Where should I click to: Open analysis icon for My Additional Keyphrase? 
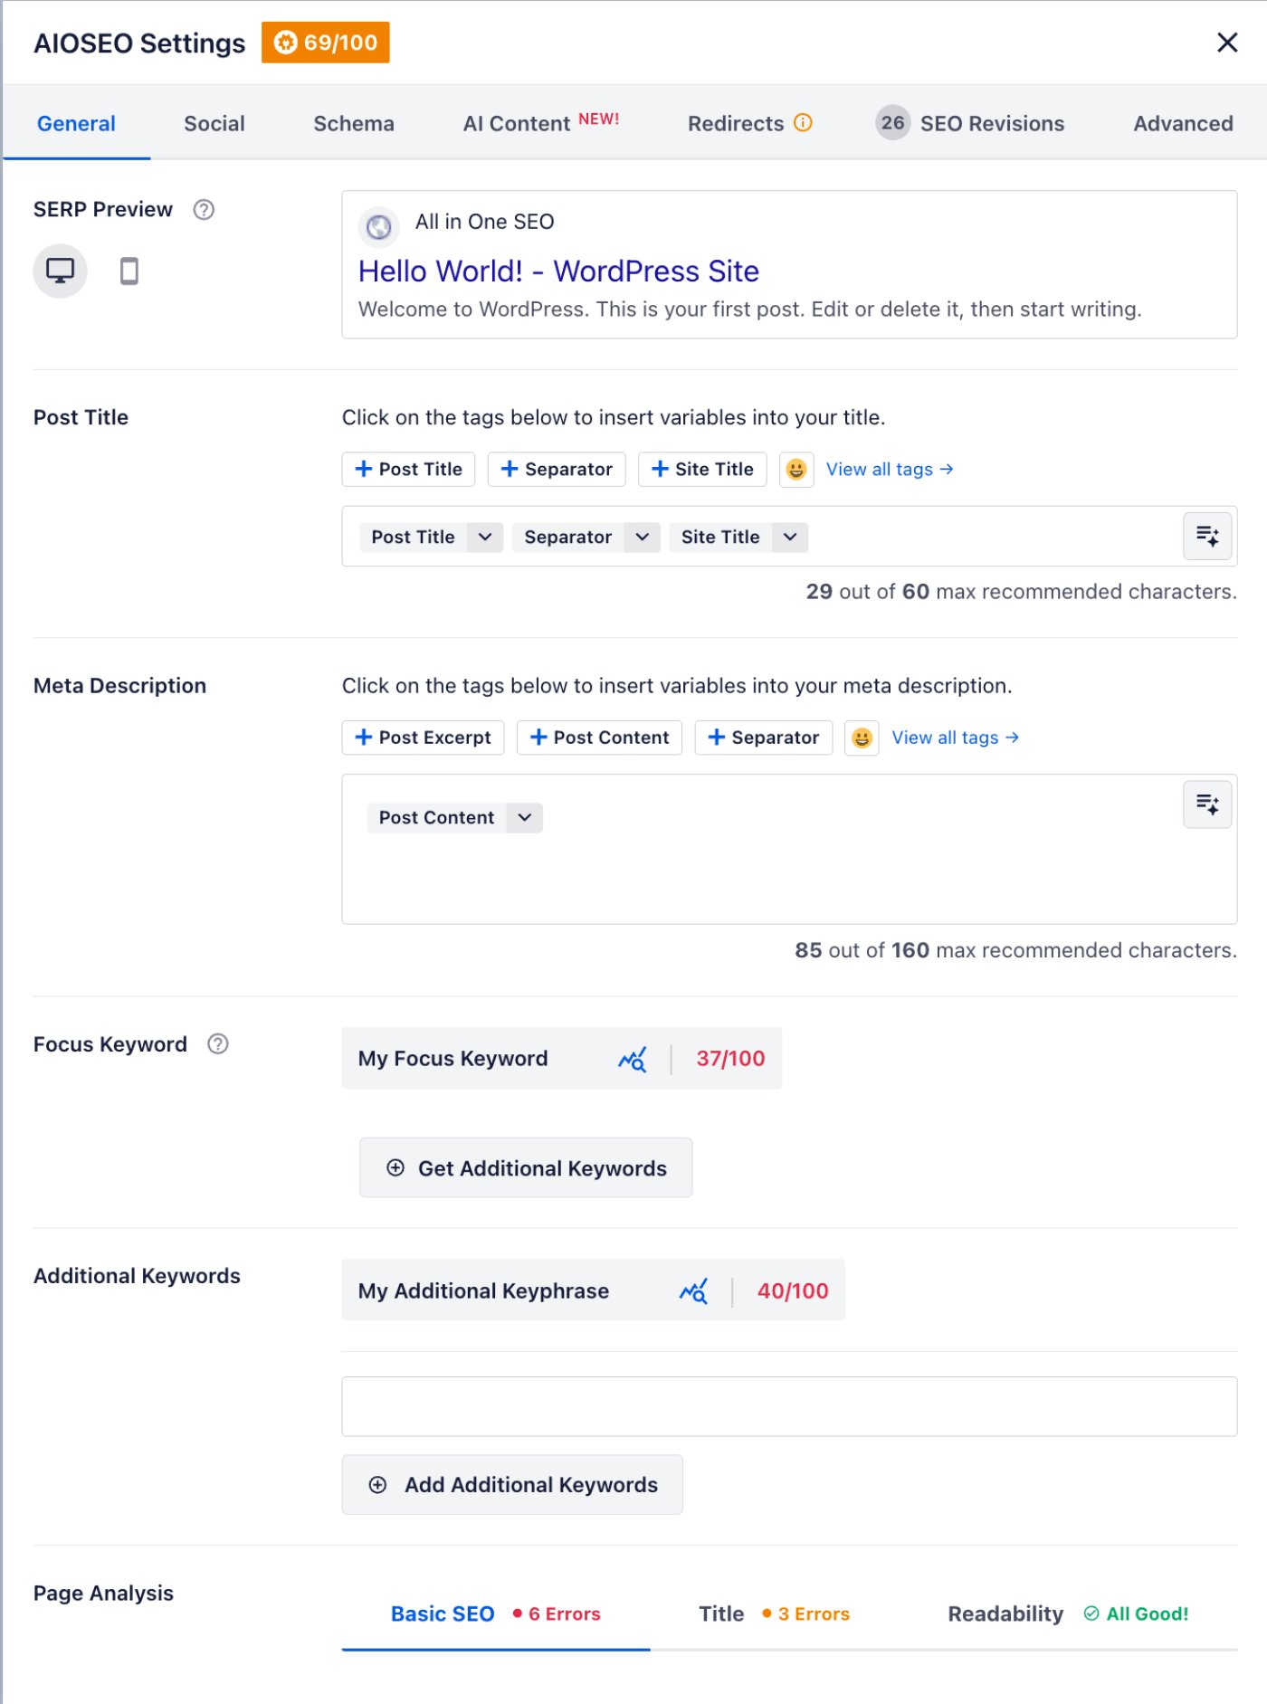[693, 1291]
